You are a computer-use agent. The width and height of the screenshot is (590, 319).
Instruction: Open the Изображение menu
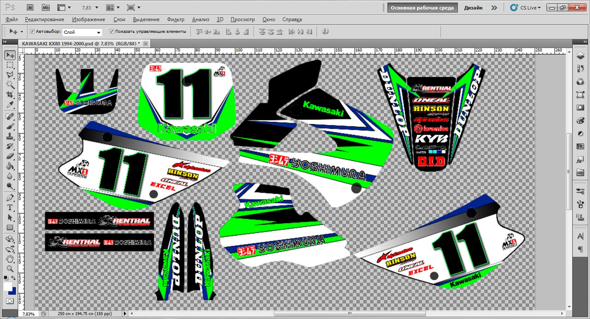(89, 19)
